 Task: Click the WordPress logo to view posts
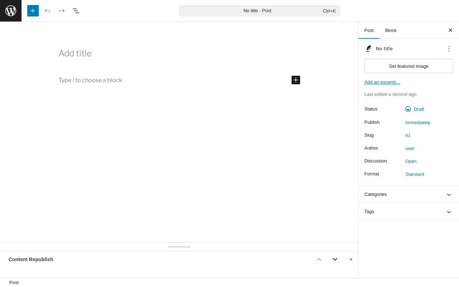(x=11, y=11)
